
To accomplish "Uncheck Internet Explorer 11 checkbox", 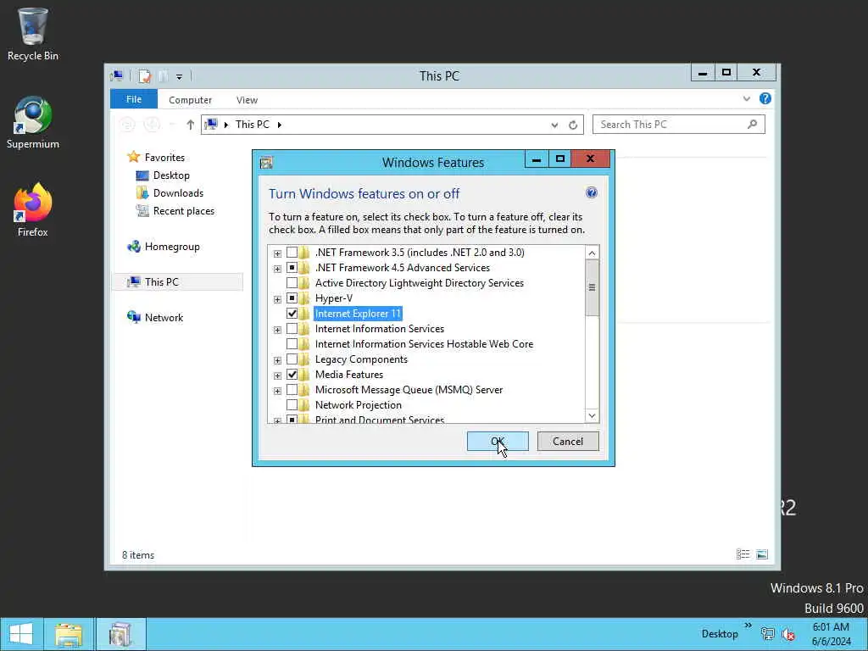I will [x=292, y=314].
